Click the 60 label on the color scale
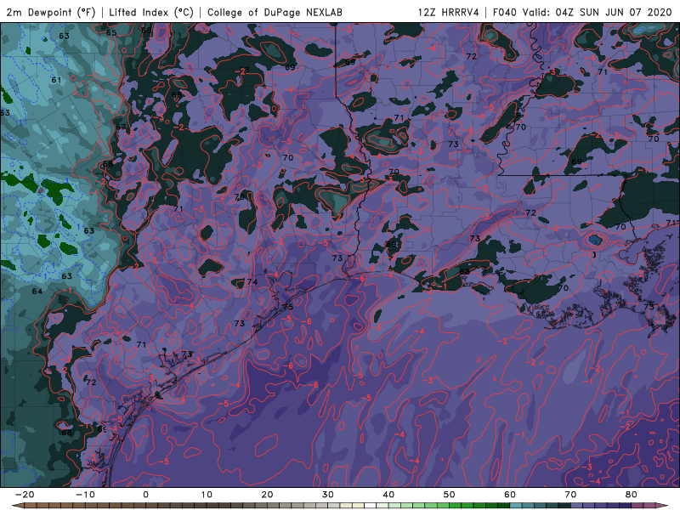Image resolution: width=680 pixels, height=510 pixels. 510,495
